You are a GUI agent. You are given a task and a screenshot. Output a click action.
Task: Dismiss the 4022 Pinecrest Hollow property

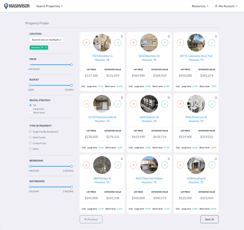coord(133,165)
